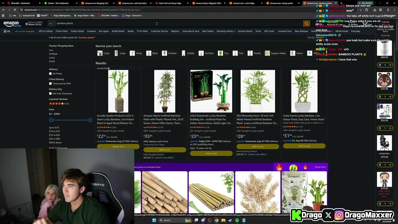This screenshot has width=398, height=224.
Task: Click the orange Amazon search magnifier button
Action: click(307, 23)
